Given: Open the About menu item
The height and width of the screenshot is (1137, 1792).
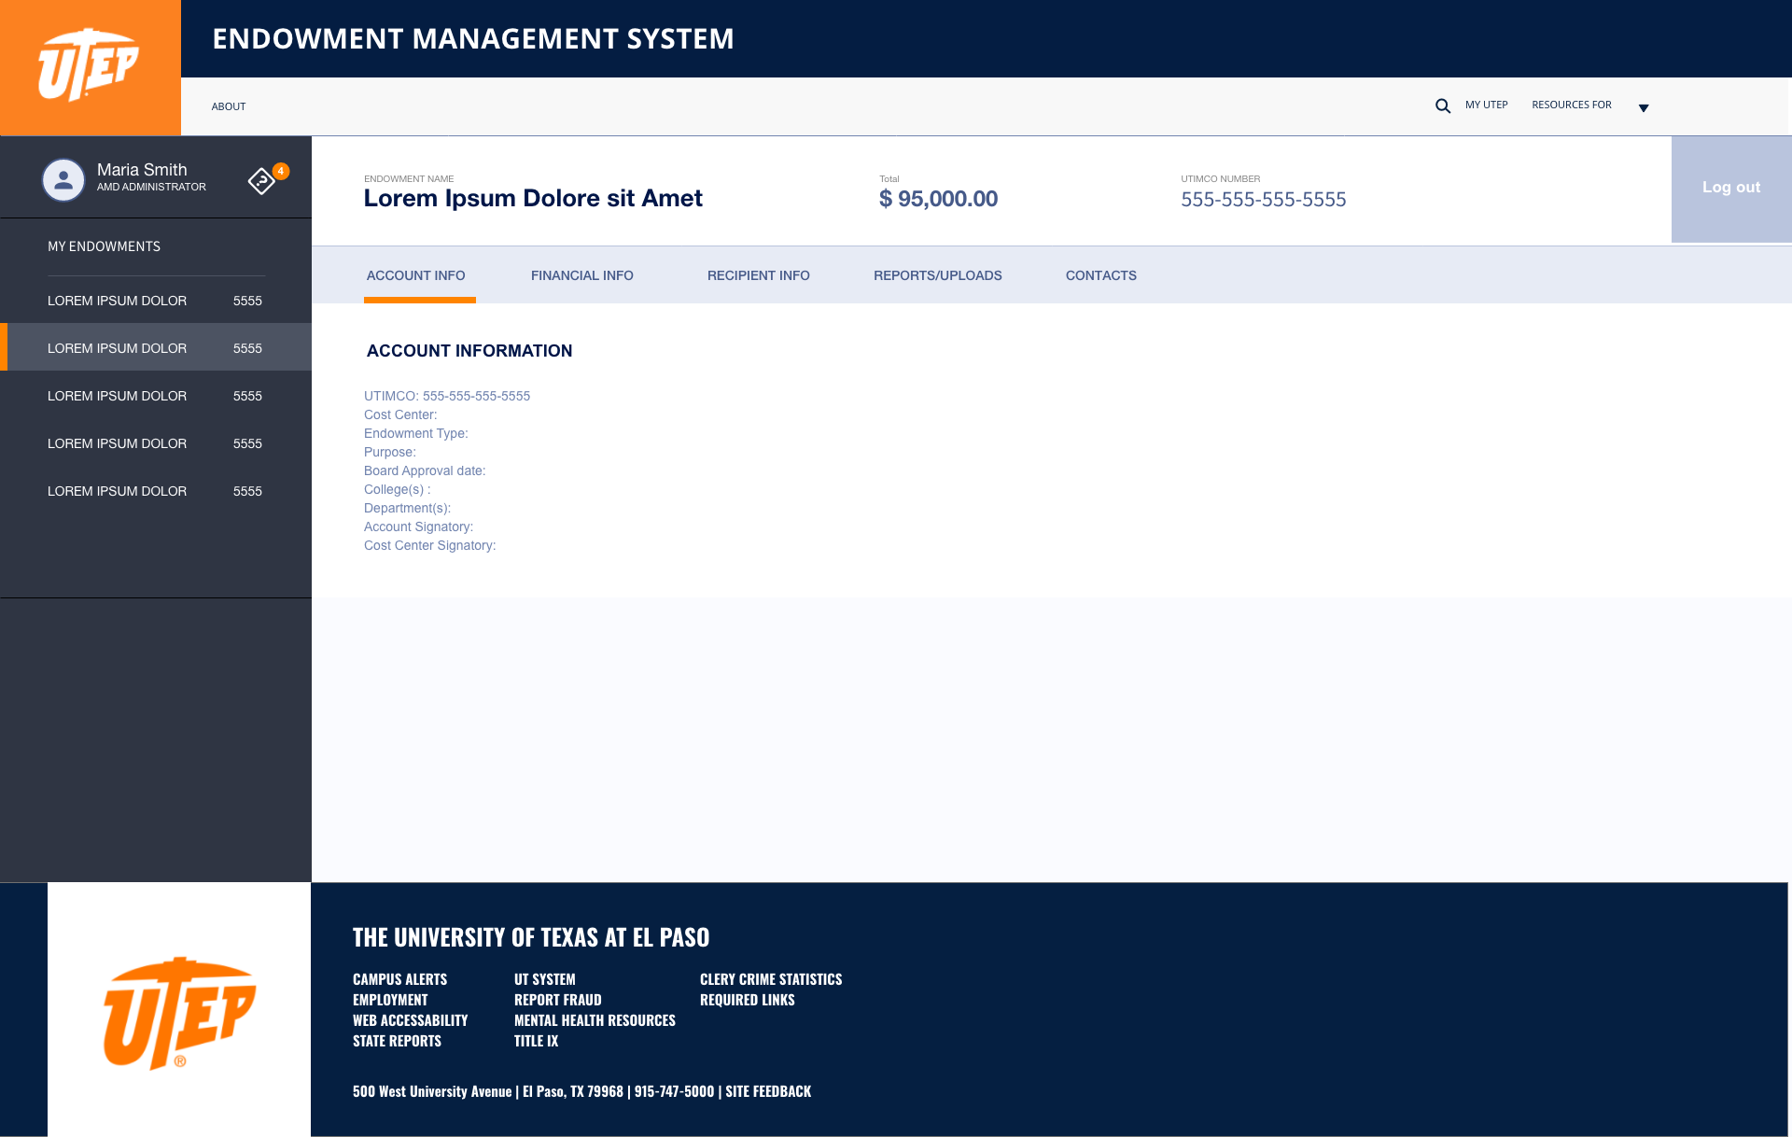Looking at the screenshot, I should [229, 106].
